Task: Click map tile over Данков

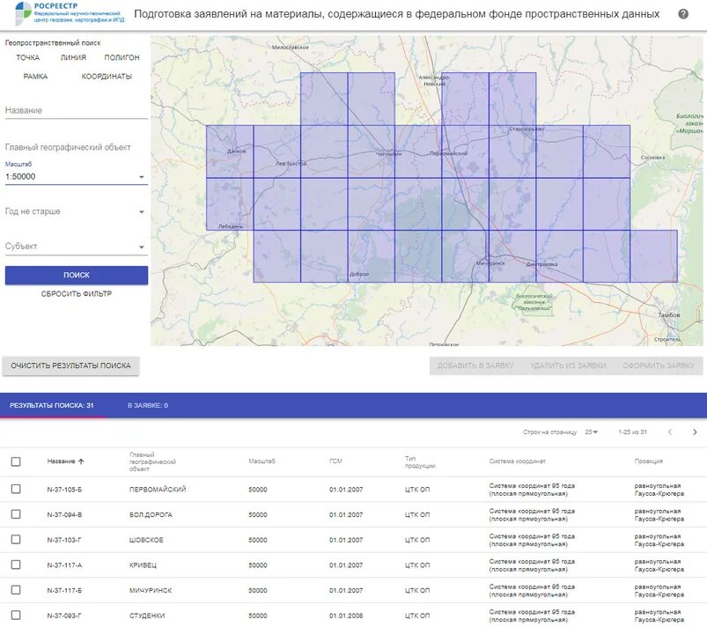Action: [230, 151]
